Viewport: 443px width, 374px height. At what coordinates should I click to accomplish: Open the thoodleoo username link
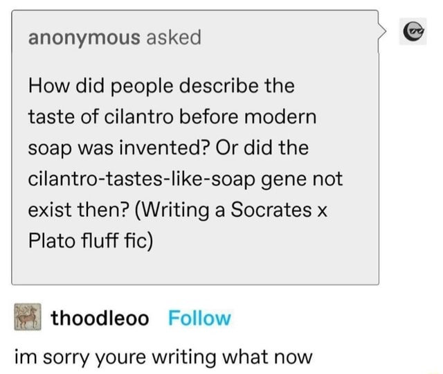[x=100, y=319]
